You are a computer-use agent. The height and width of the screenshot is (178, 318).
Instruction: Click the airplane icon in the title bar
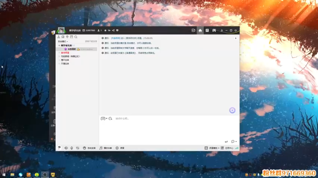[109, 30]
